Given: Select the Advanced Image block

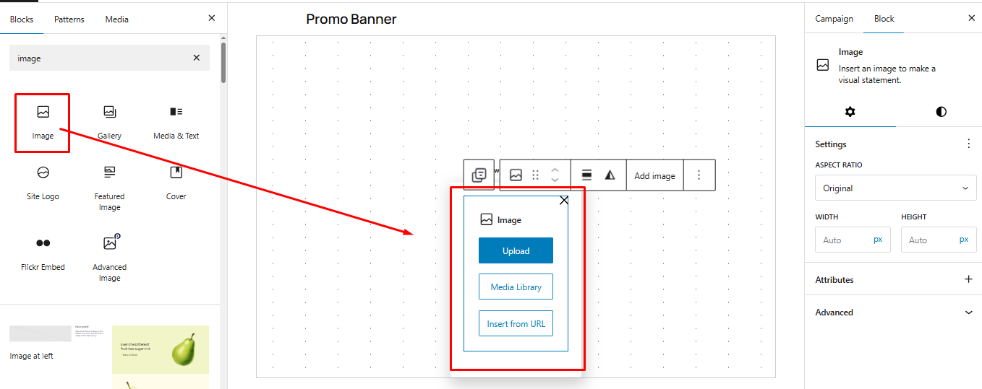Looking at the screenshot, I should 109,258.
